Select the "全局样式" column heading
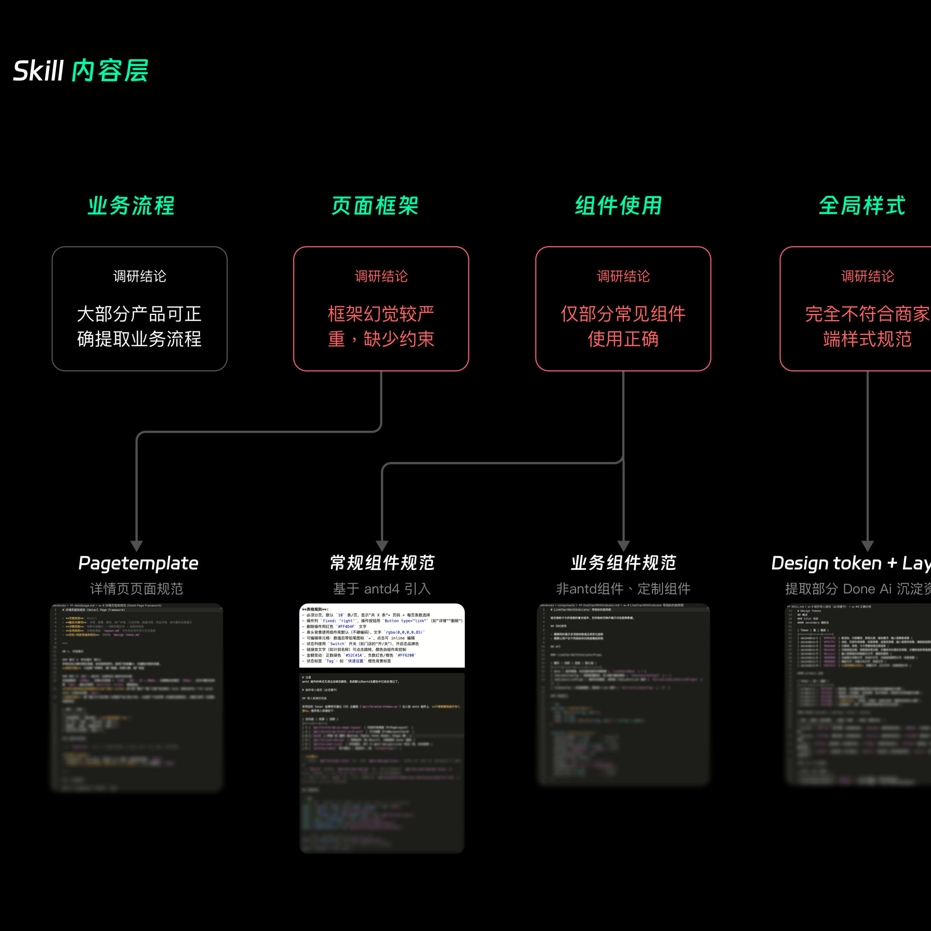 click(862, 206)
